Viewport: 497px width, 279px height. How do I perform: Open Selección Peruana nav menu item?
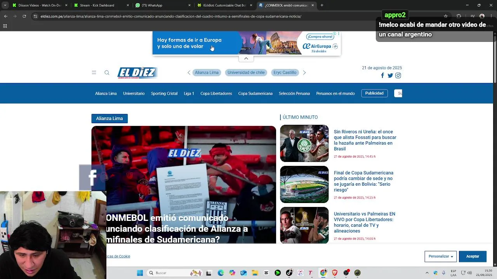pos(294,93)
